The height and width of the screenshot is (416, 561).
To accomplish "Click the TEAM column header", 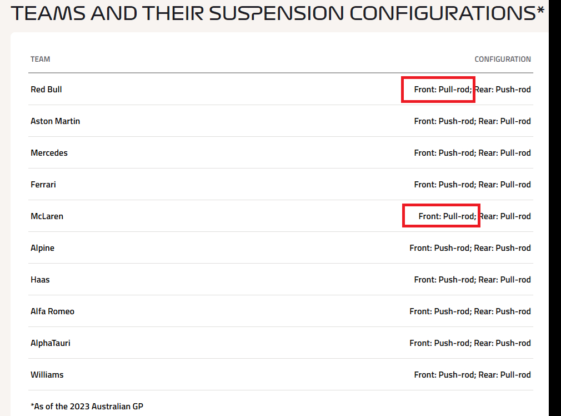I will point(41,59).
